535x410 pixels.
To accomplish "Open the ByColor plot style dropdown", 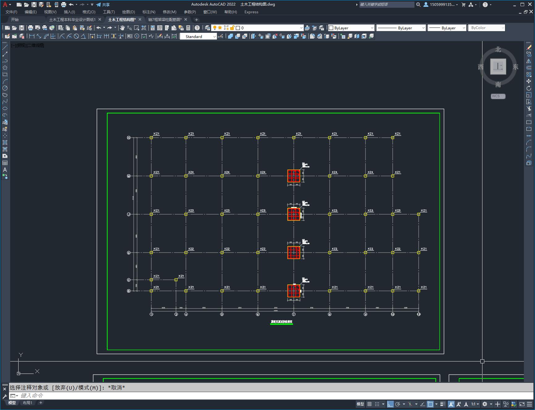I will coord(486,28).
